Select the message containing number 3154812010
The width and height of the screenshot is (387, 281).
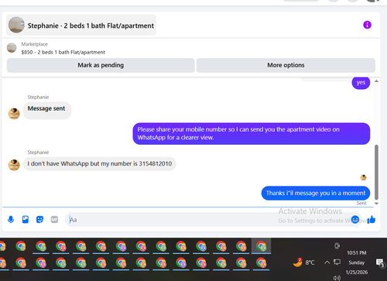tap(100, 164)
